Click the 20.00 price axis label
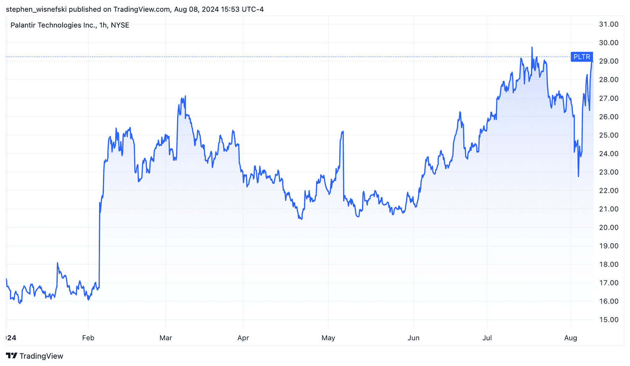This screenshot has height=366, width=630. [609, 227]
